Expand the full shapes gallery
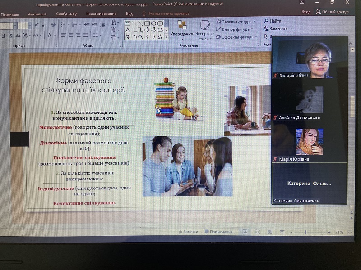The image size is (361, 270). pyautogui.click(x=167, y=36)
